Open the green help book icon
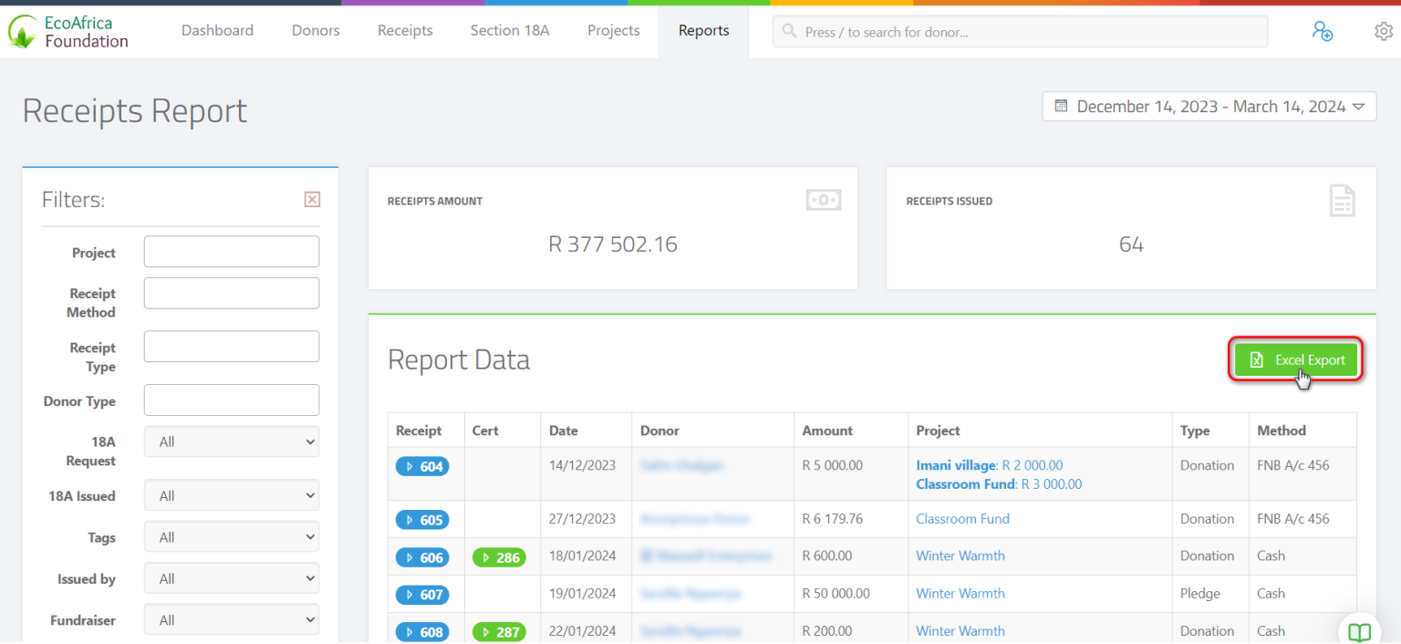This screenshot has width=1401, height=644. [1358, 631]
